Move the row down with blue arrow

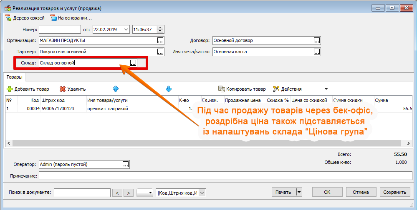pos(169,89)
